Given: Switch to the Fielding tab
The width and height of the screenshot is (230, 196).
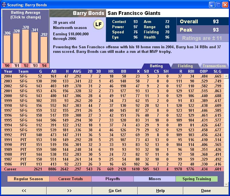Looking at the screenshot, I should 185,66.
